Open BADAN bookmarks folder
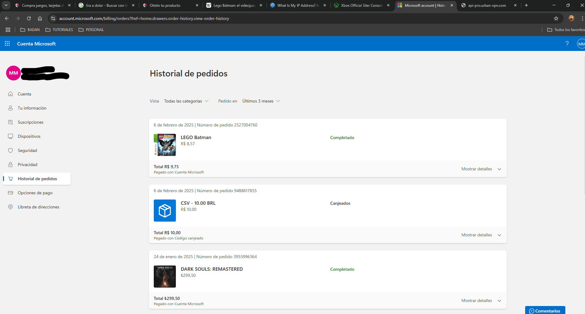This screenshot has width=585, height=314. [x=30, y=30]
